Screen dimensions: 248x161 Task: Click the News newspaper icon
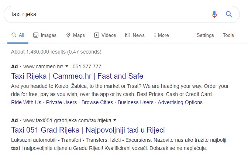128,35
